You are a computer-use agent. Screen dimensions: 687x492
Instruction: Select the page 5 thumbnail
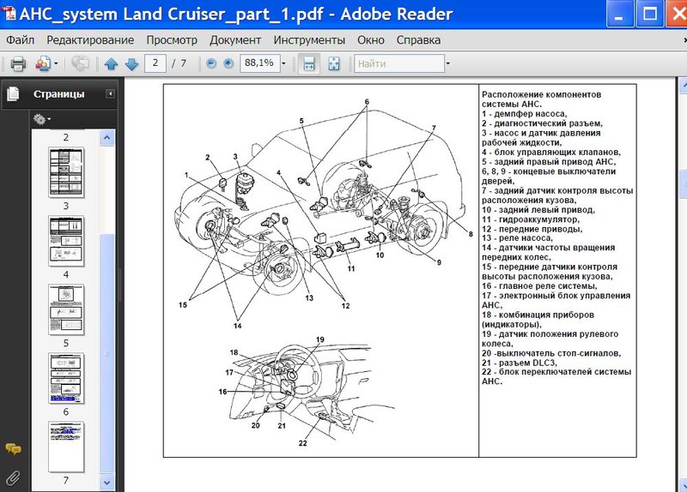coord(66,309)
